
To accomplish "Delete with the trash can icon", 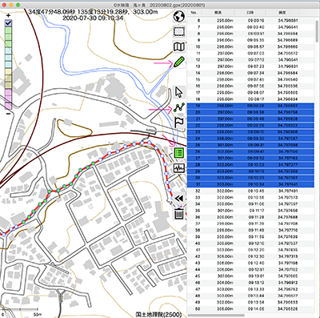I will (x=179, y=214).
